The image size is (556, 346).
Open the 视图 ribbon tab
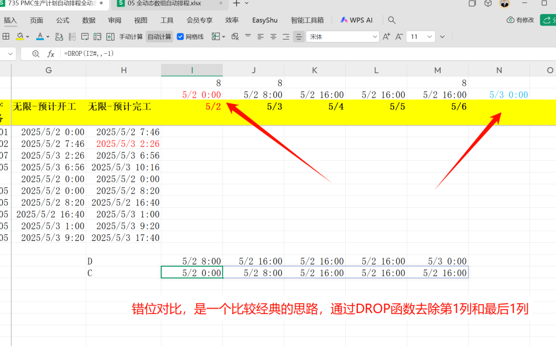pos(141,20)
